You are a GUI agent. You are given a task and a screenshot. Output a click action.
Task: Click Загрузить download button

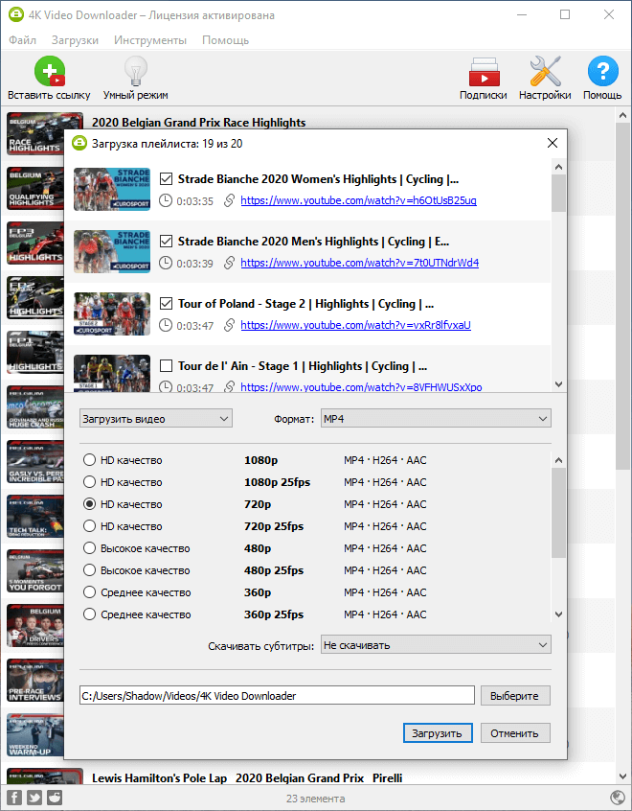tap(438, 733)
